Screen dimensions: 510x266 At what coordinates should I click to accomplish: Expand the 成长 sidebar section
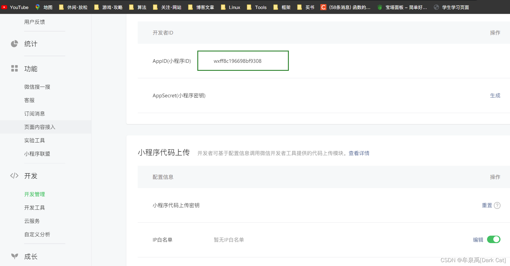click(x=31, y=256)
